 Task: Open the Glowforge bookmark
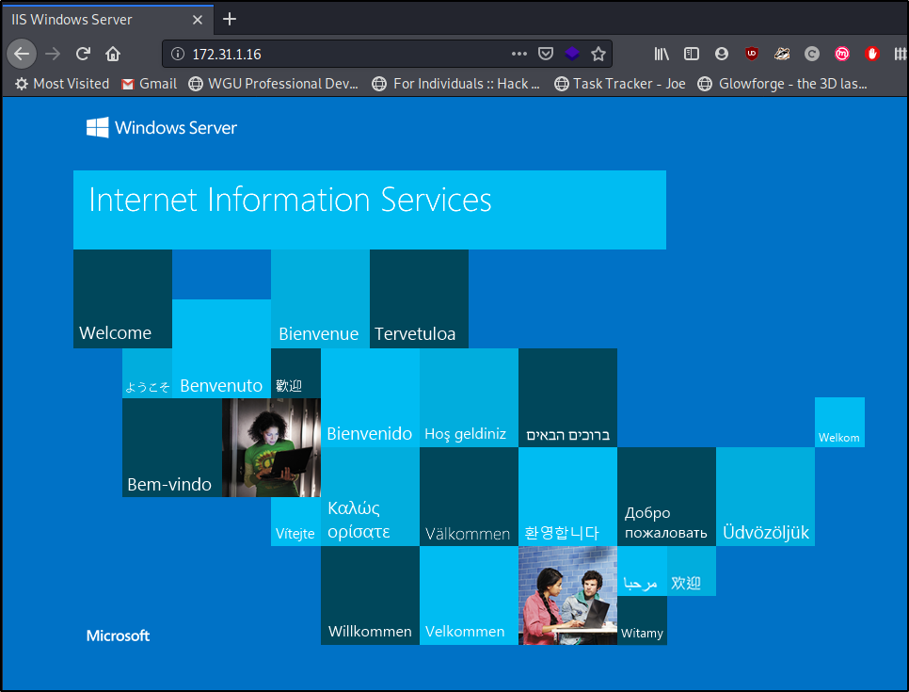[x=783, y=84]
